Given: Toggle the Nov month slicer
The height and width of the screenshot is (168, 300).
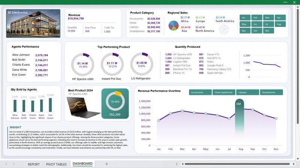Looking at the screenshot, I should tap(268, 31).
